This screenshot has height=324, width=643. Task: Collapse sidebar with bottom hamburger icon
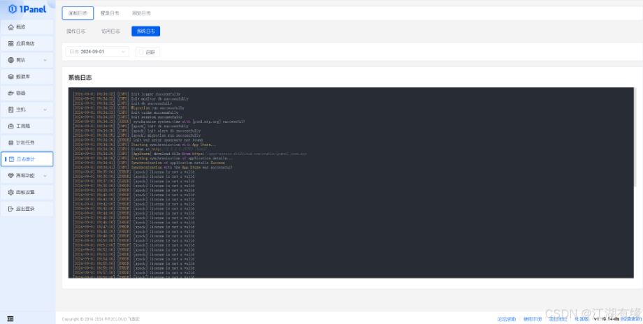(10, 318)
